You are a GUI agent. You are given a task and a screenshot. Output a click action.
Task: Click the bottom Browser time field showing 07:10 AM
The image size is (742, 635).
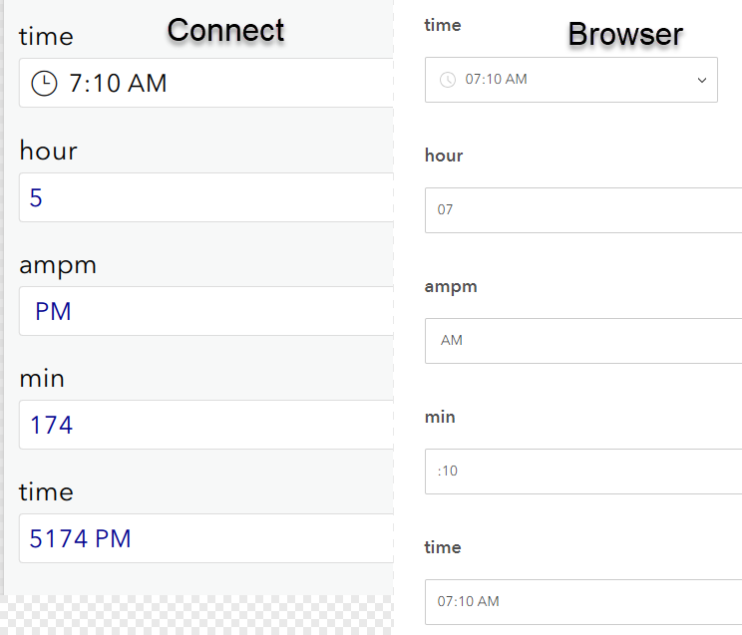[583, 601]
